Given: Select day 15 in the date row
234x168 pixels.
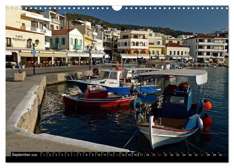Looking at the screenshot, I should 129,155.
